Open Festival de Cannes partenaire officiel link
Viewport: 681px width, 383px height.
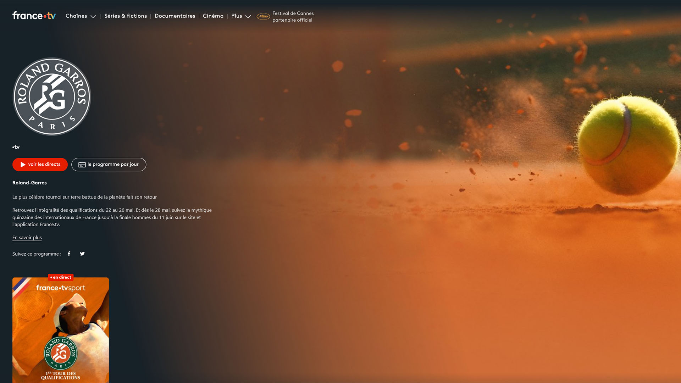[x=293, y=17]
